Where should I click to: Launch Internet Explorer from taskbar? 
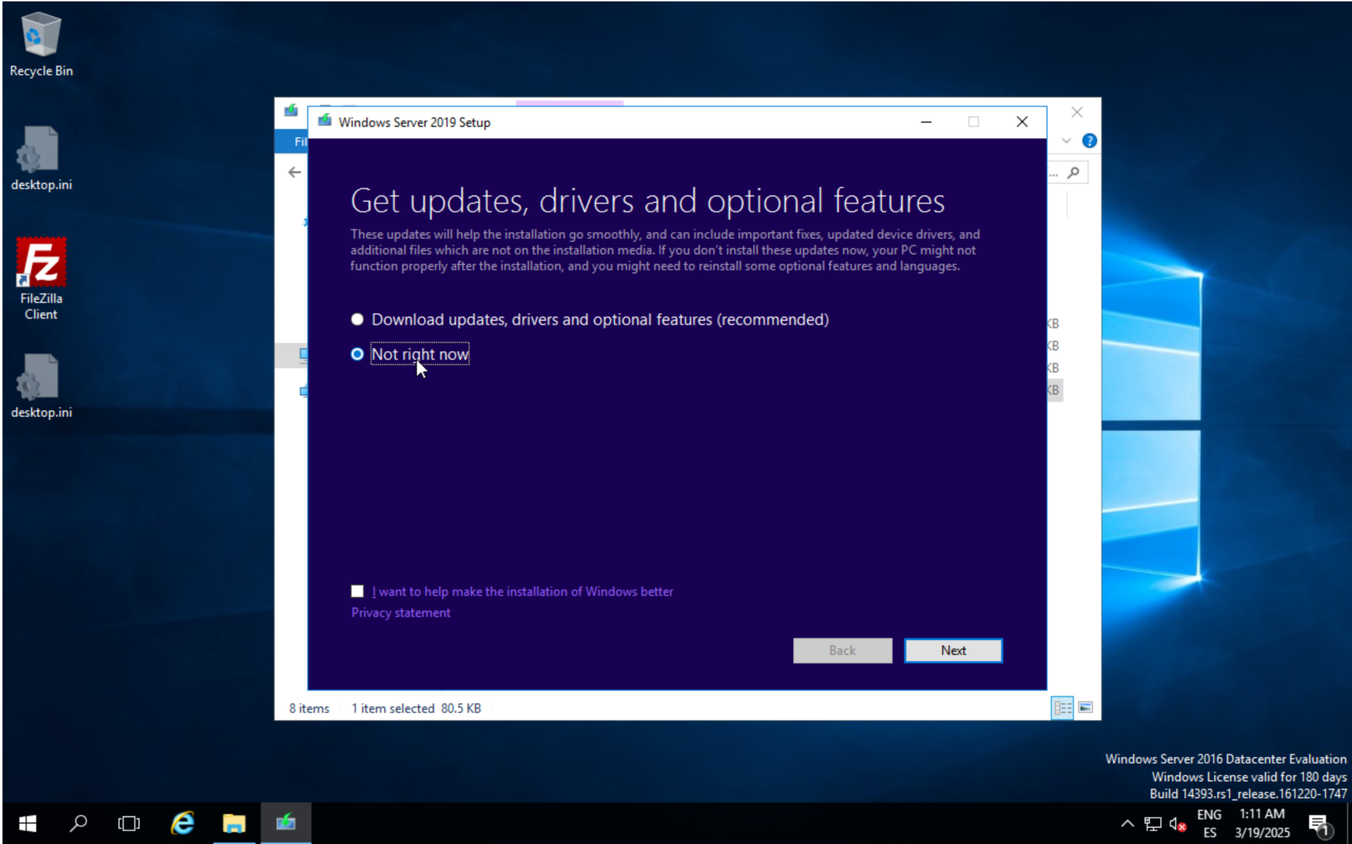[182, 823]
